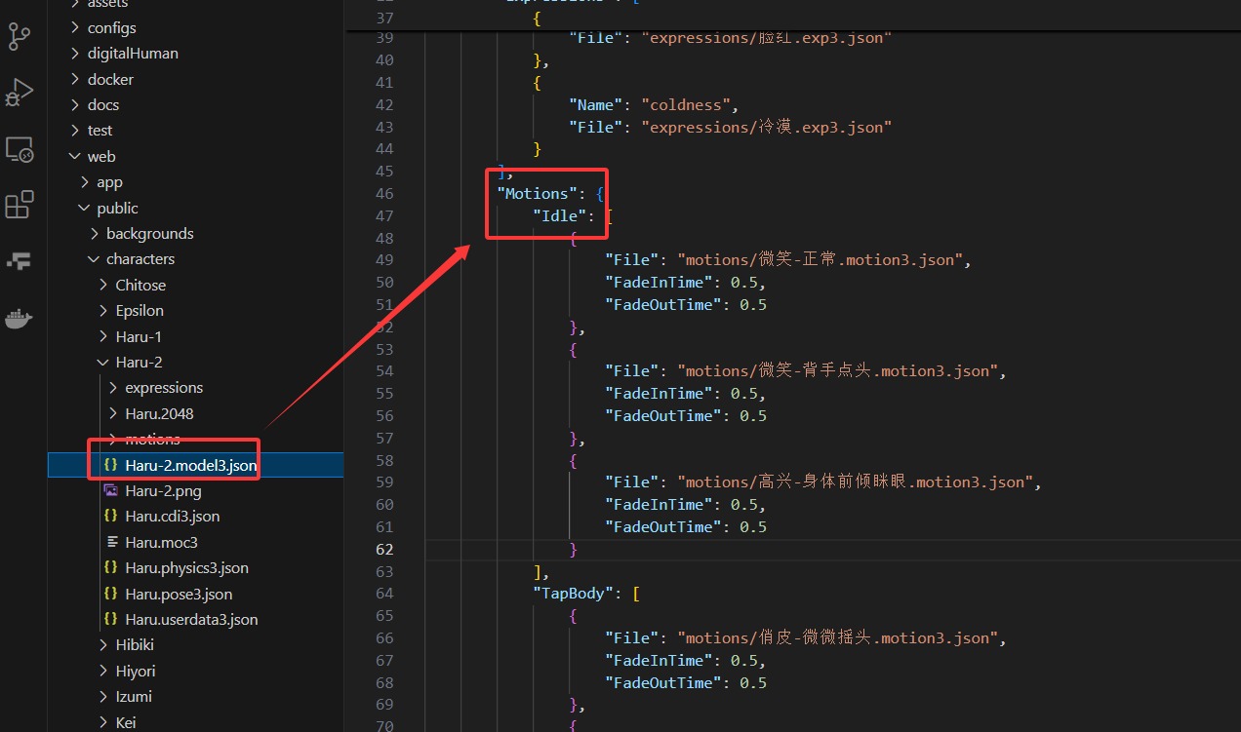Select the Izumi folder
The height and width of the screenshot is (732, 1241).
[x=134, y=696]
